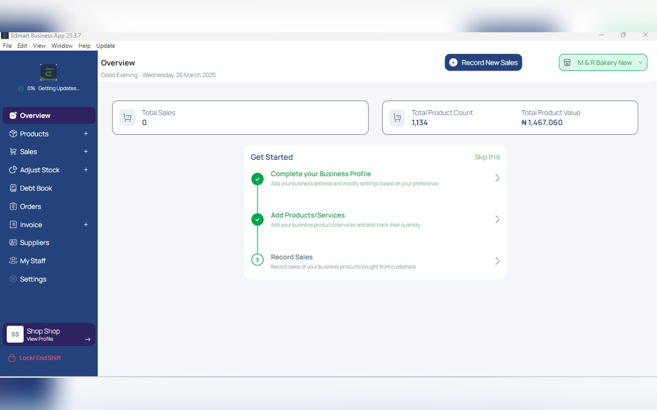Screen dimensions: 657x410
Task: Click the green check for Add Products/Services step
Action: pyautogui.click(x=258, y=219)
